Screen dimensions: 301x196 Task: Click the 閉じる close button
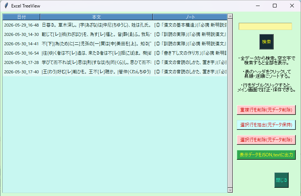pyautogui.click(x=281, y=180)
